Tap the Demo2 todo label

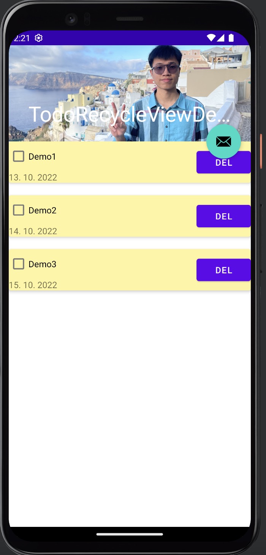pyautogui.click(x=42, y=211)
